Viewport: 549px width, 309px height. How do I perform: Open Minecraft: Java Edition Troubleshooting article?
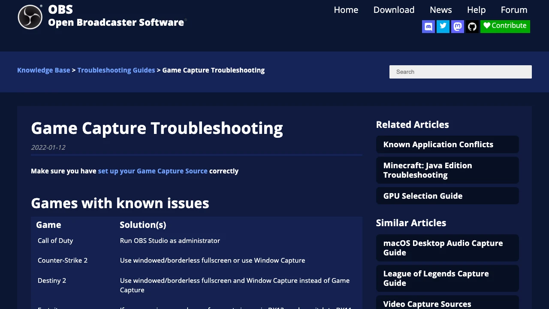click(x=447, y=170)
